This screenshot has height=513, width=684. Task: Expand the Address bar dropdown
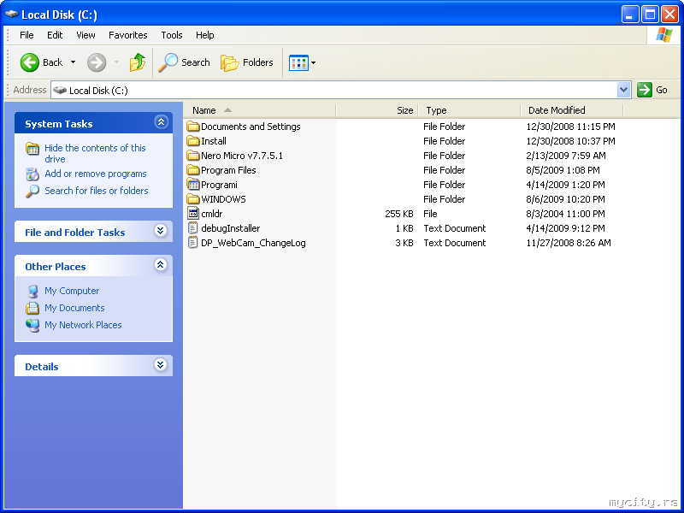pos(623,90)
